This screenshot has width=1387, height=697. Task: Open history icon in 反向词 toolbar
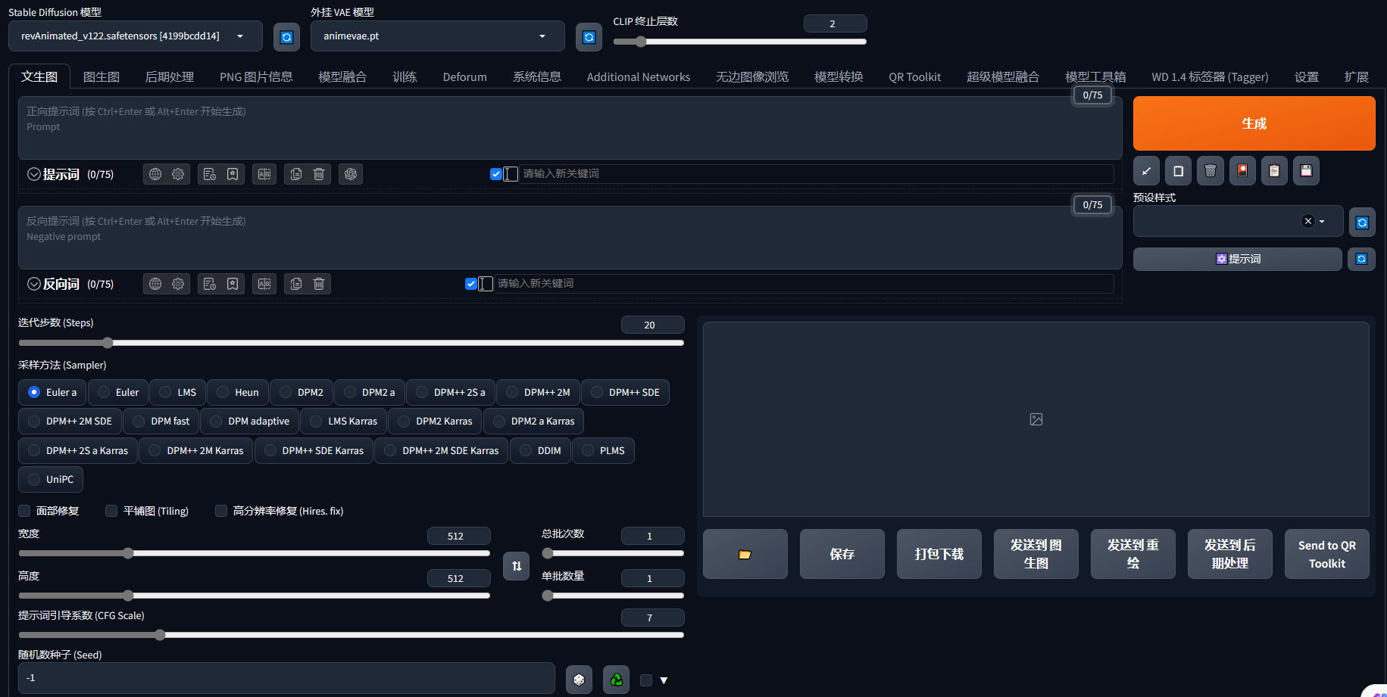point(210,284)
